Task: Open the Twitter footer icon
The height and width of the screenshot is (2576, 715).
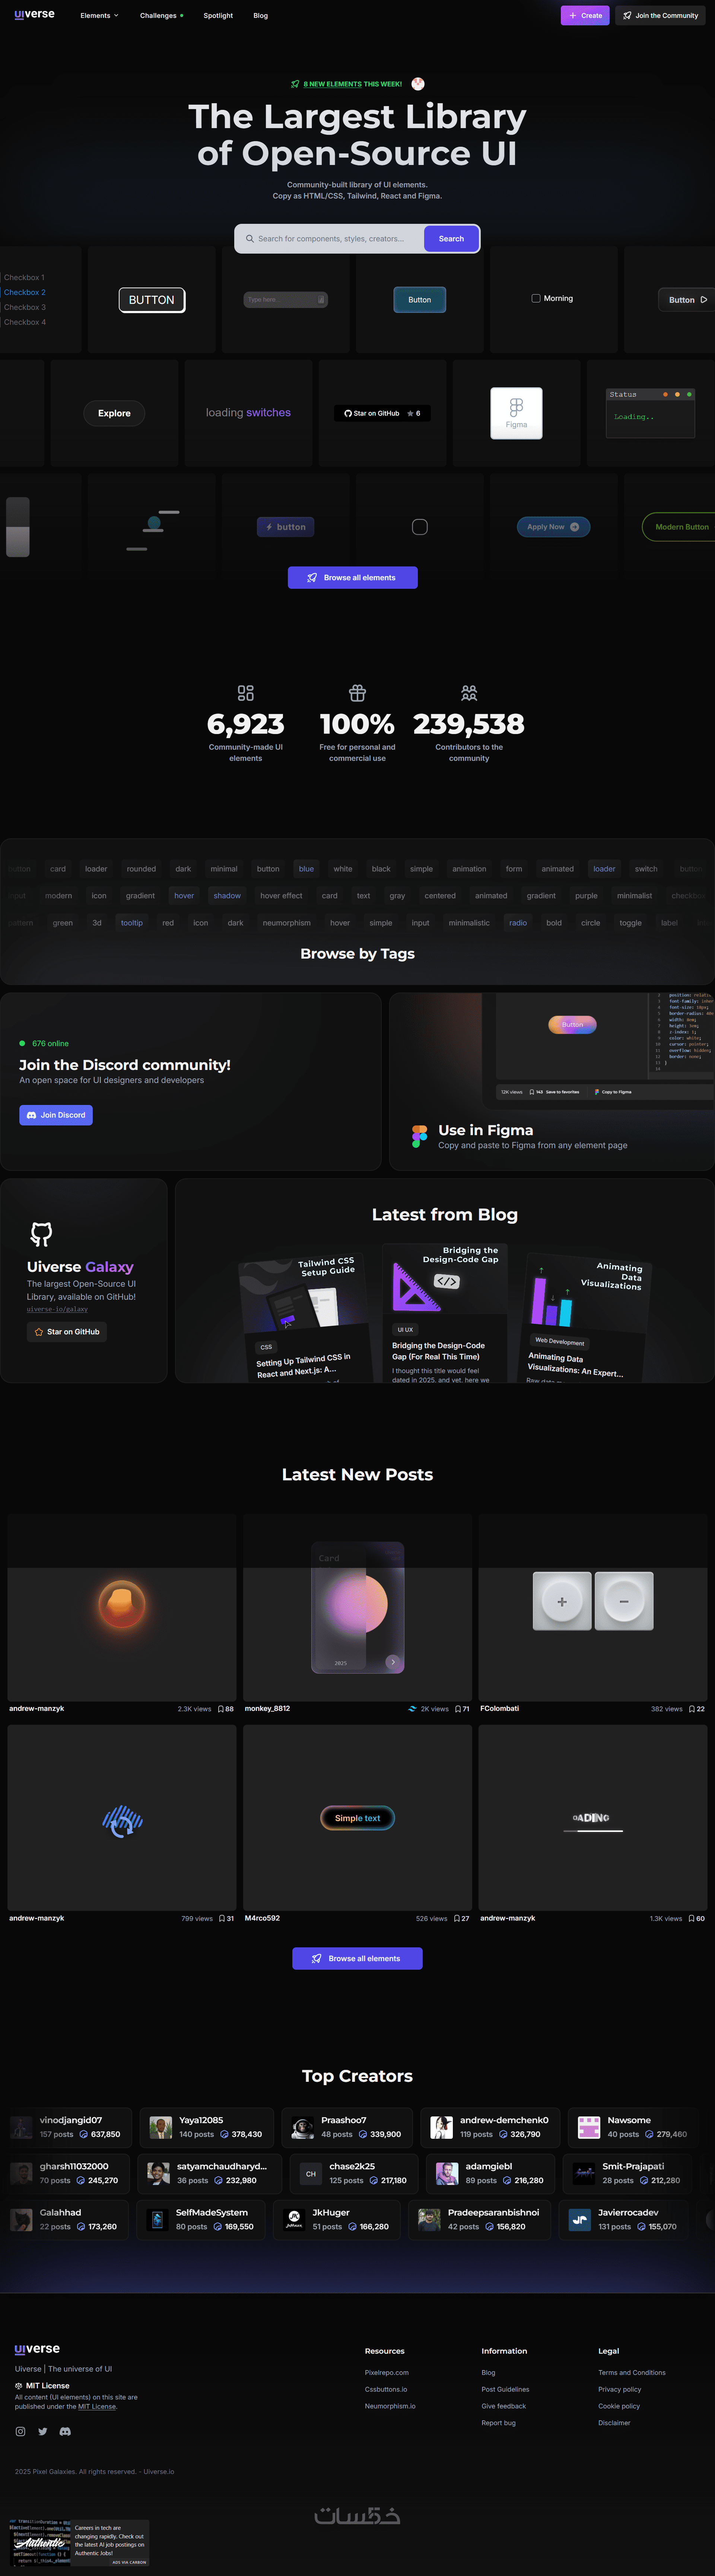Action: 42,2431
